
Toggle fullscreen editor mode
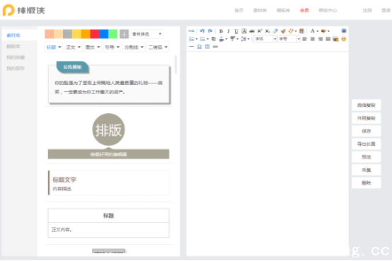[344, 31]
